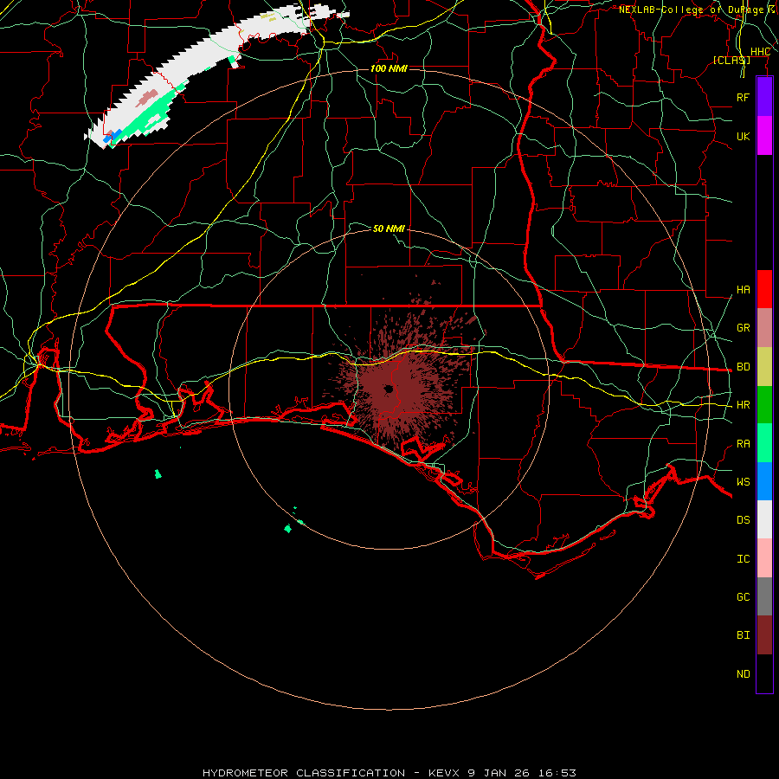This screenshot has width=779, height=779.
Task: Click the salmon GR legend swatch
Action: [x=764, y=328]
